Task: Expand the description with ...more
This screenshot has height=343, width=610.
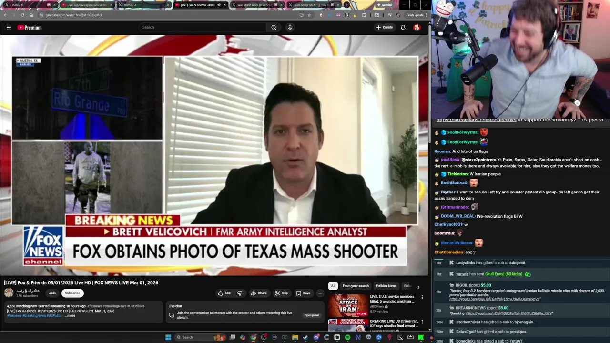Action: [70, 315]
